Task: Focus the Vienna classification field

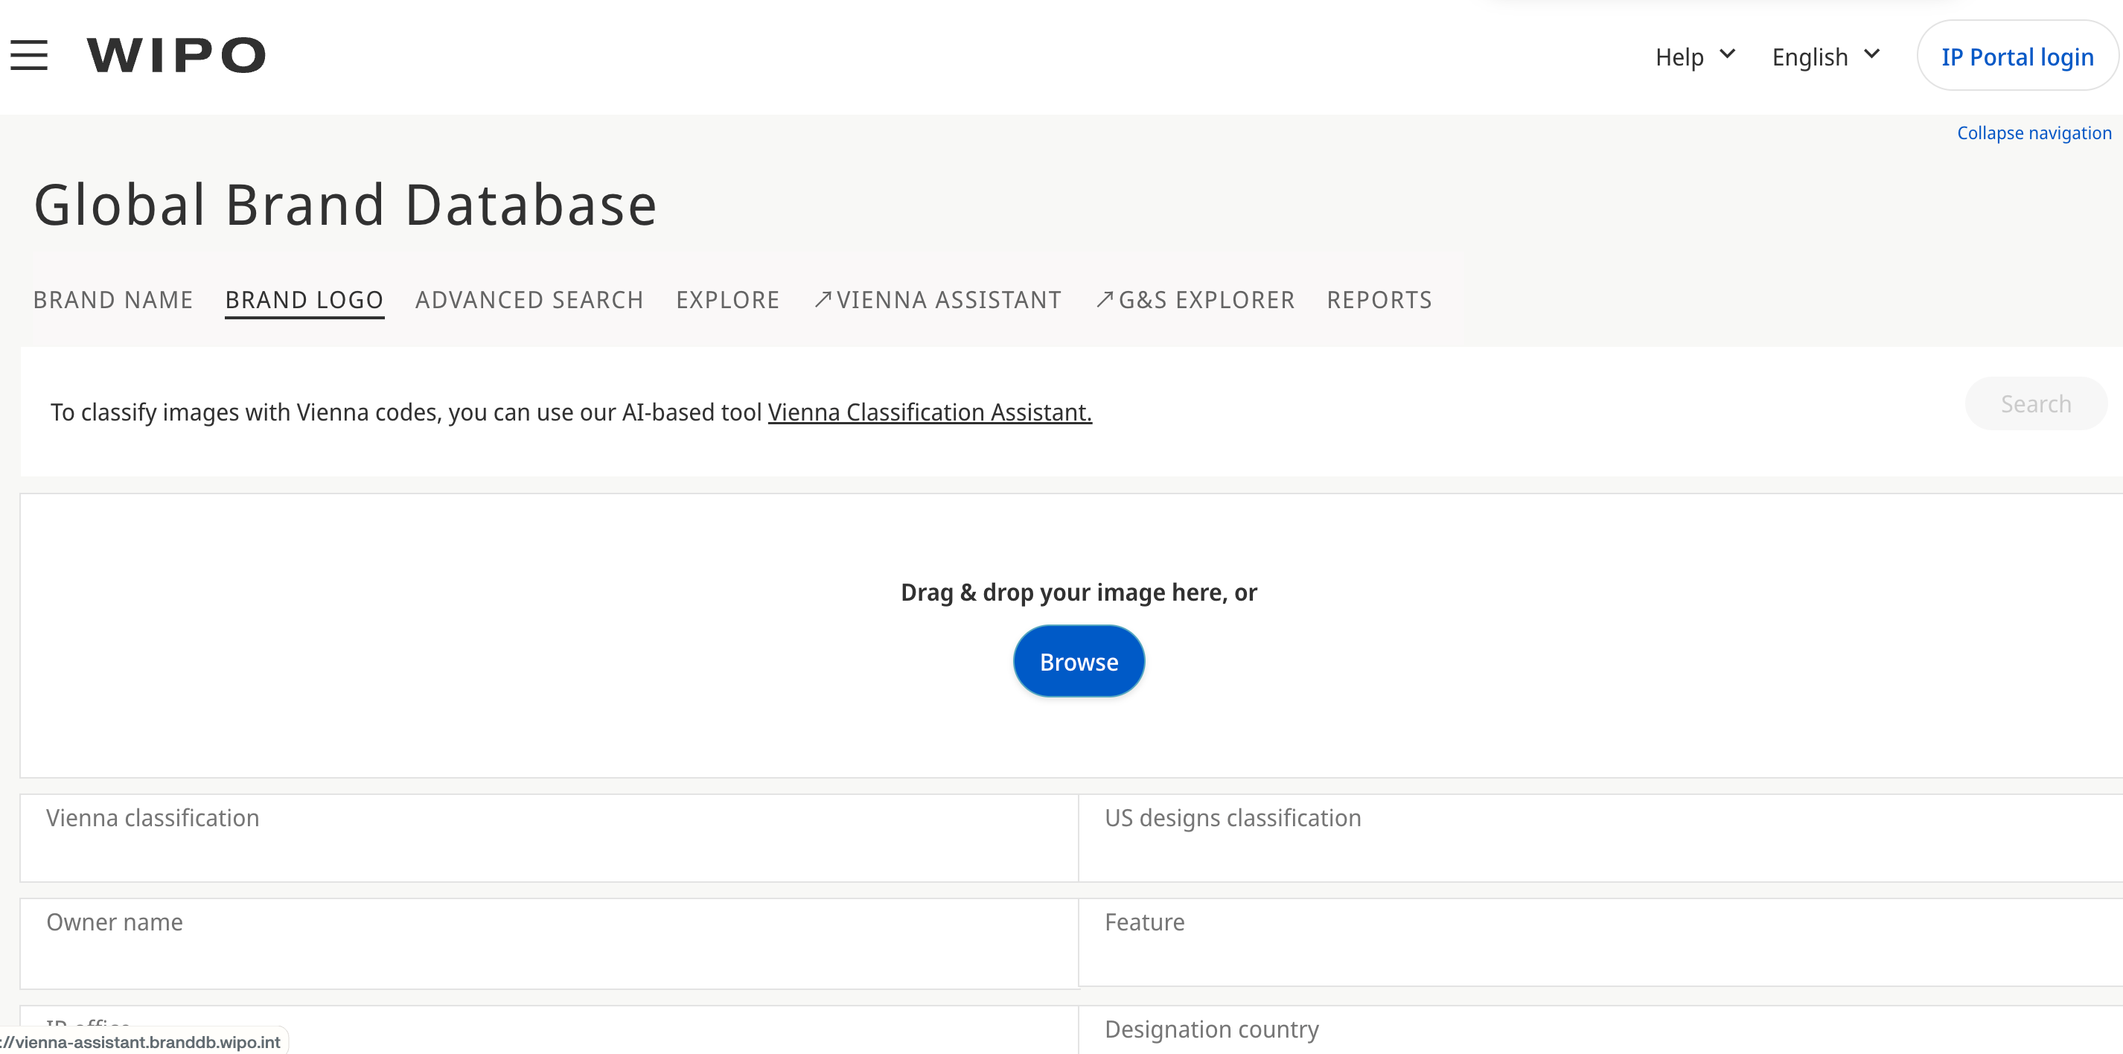Action: [x=549, y=838]
